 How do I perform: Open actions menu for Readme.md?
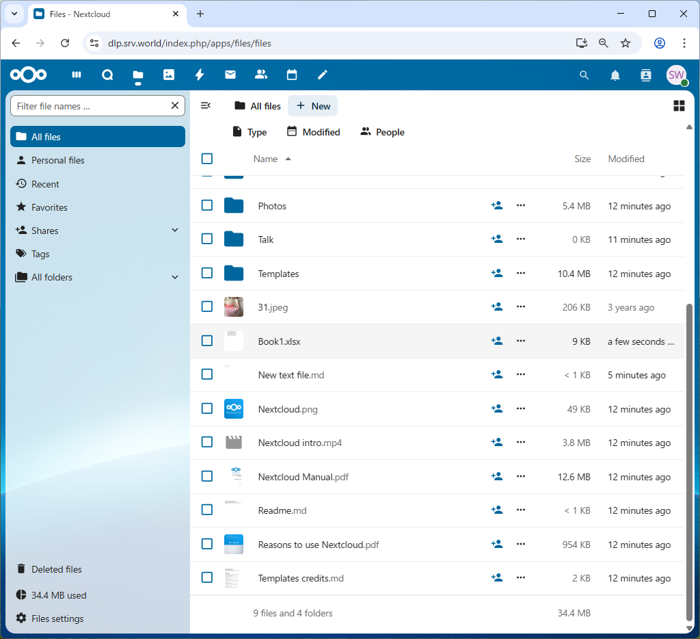(x=521, y=510)
